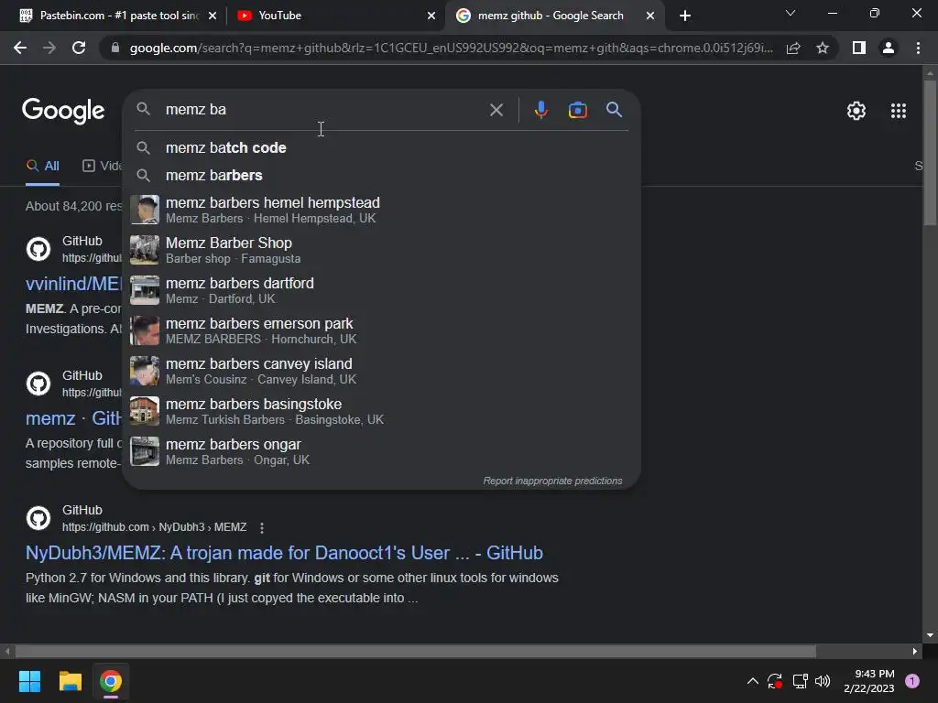Open the Google apps grid
The height and width of the screenshot is (703, 938).
click(898, 111)
